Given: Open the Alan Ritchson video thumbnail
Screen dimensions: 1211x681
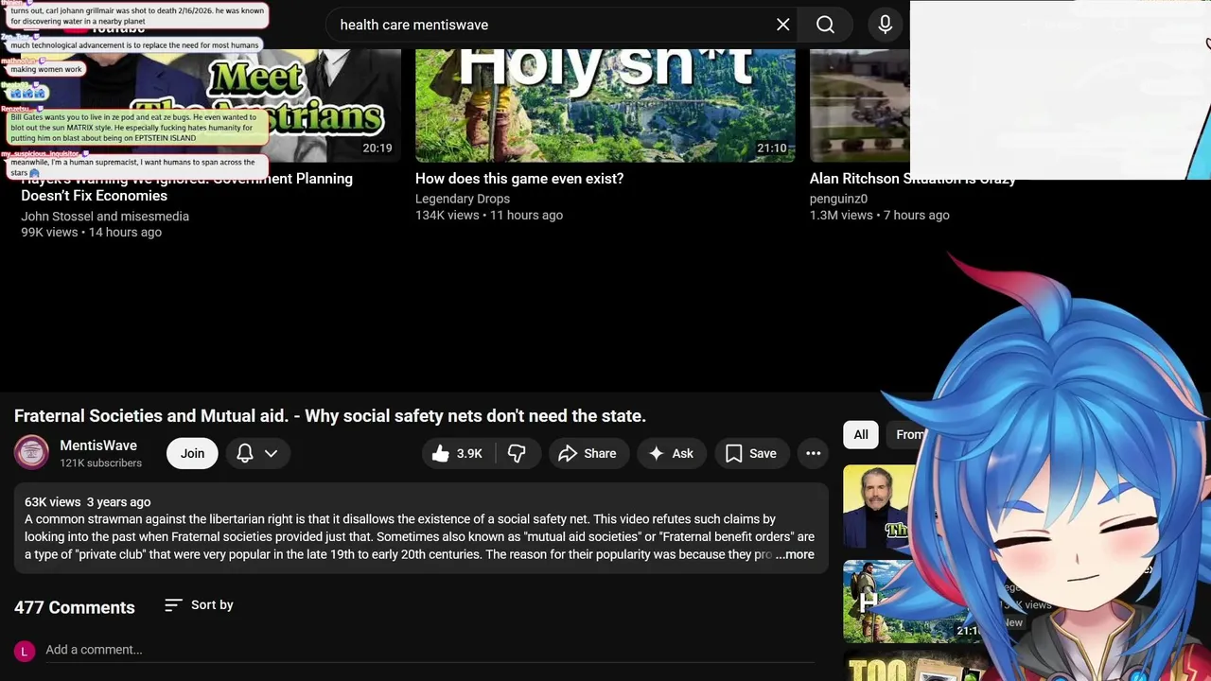Looking at the screenshot, I should pos(859,106).
